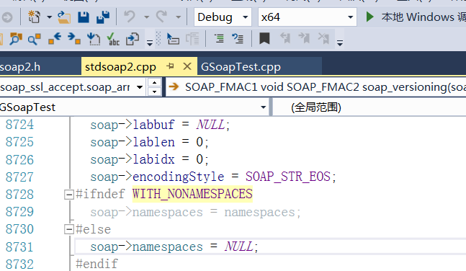Click the Find in Files binoculars icon

pyautogui.click(x=15, y=39)
